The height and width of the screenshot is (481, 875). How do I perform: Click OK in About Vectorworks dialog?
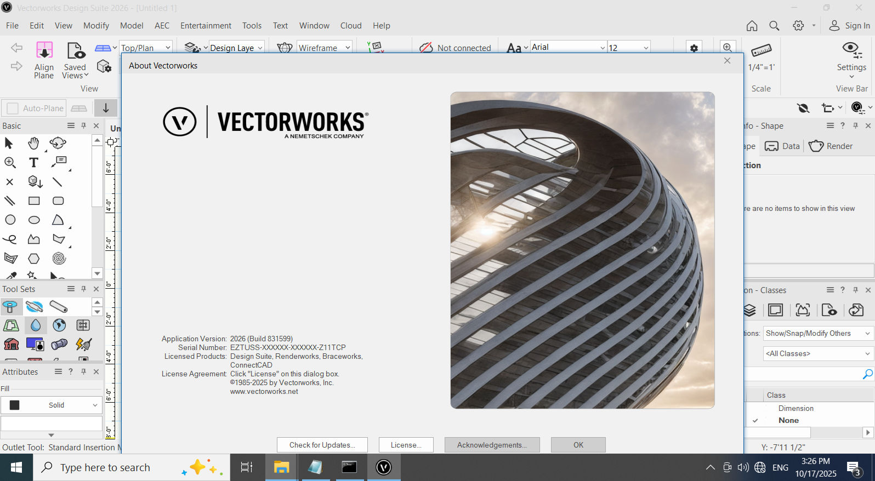[x=578, y=445]
